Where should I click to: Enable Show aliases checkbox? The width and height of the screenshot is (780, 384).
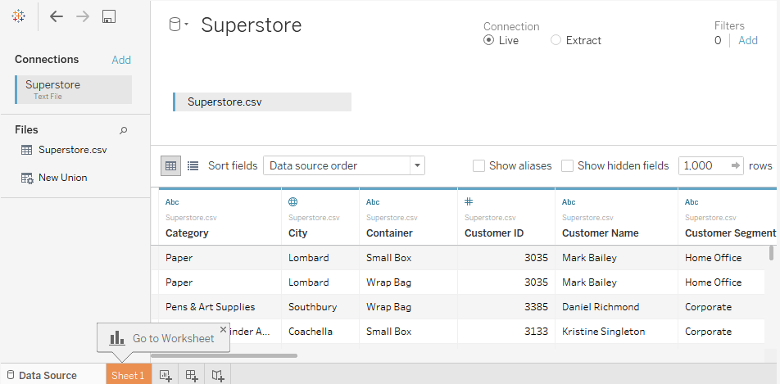coord(478,165)
